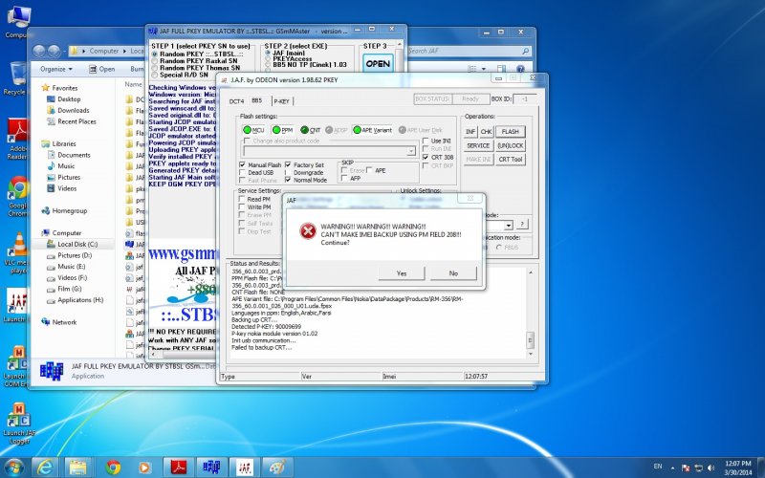Toggle the Manual Flash checkbox
765x478 pixels.
point(243,164)
